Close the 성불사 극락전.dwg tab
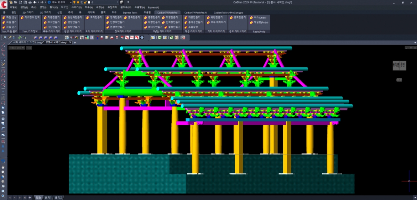The image size is (417, 200). click(70, 42)
